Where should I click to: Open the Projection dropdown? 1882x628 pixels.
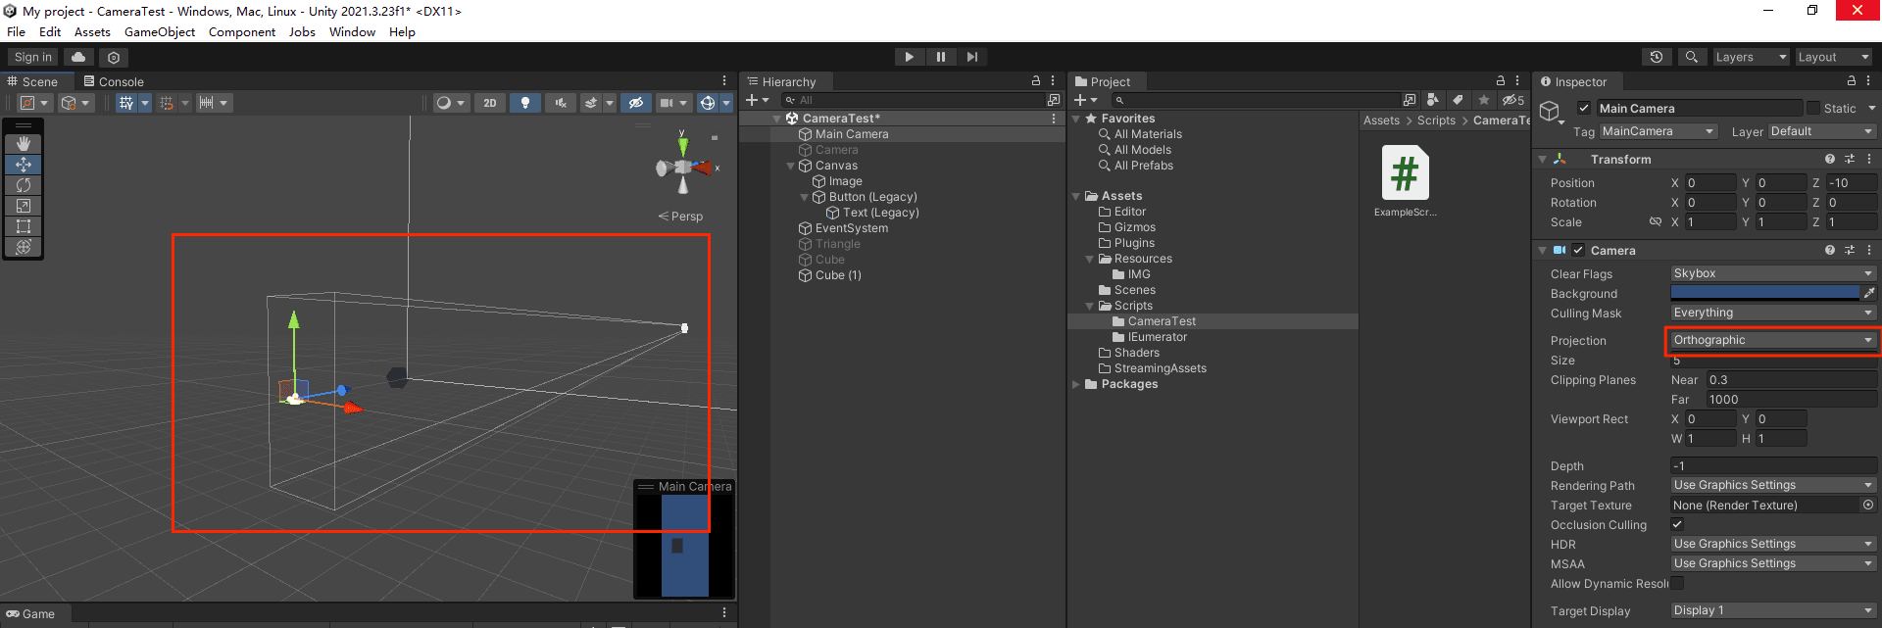click(1772, 340)
